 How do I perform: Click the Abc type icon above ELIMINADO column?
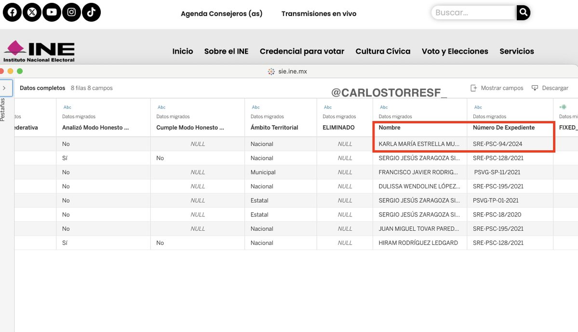(328, 107)
